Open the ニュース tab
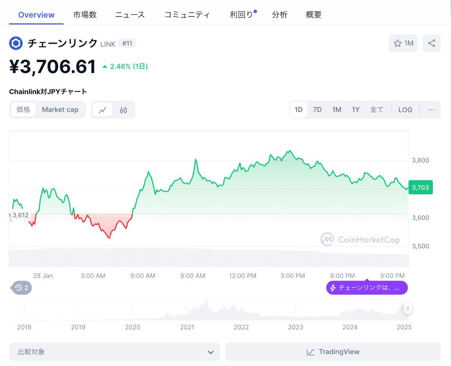 coord(130,15)
